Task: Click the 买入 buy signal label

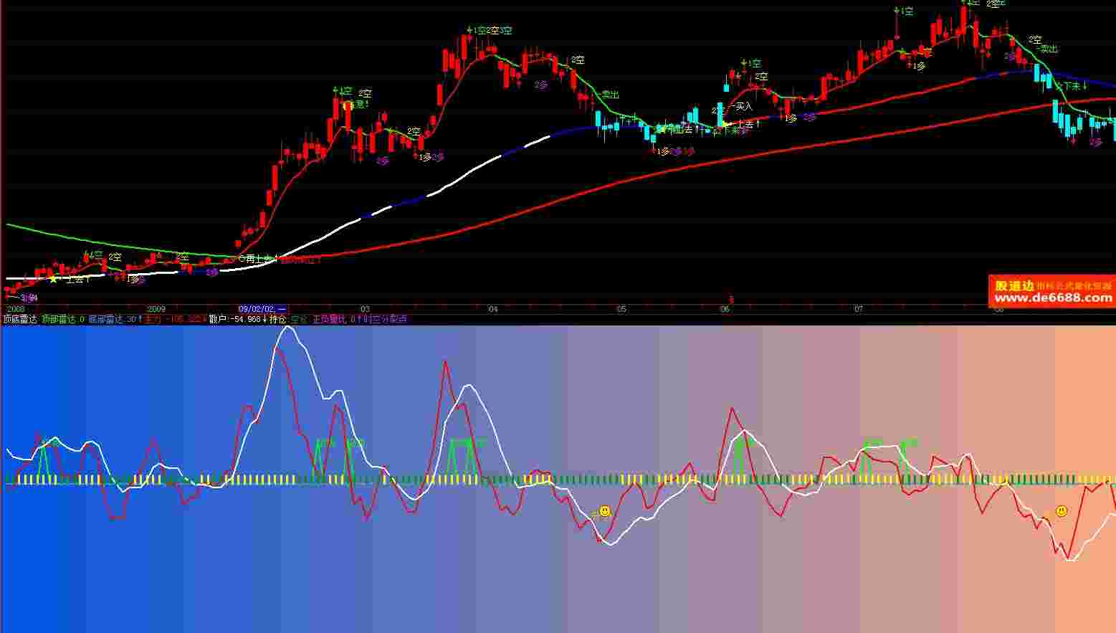Action: click(x=743, y=106)
